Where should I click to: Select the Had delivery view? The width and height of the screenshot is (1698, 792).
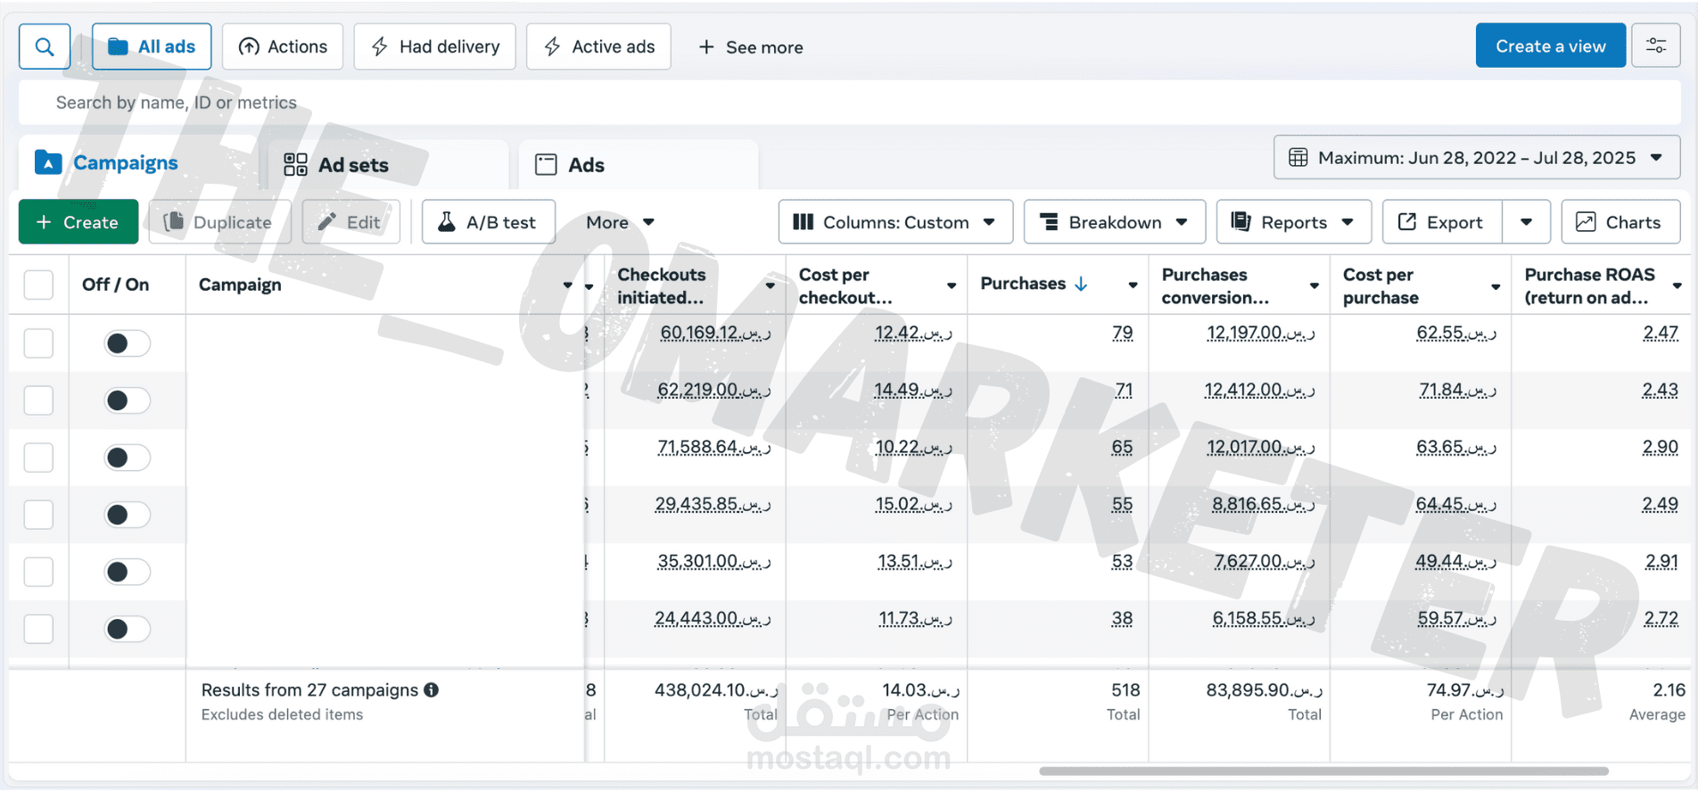tap(435, 46)
